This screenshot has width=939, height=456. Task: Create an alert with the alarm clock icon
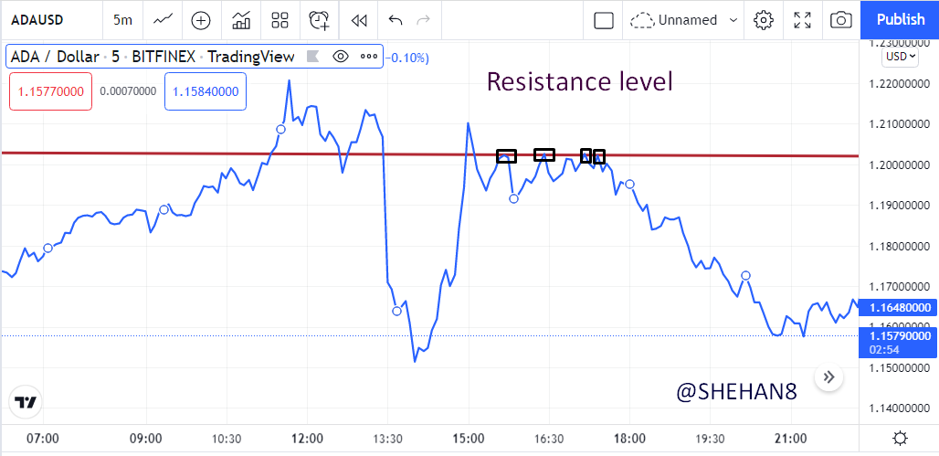pyautogui.click(x=319, y=20)
